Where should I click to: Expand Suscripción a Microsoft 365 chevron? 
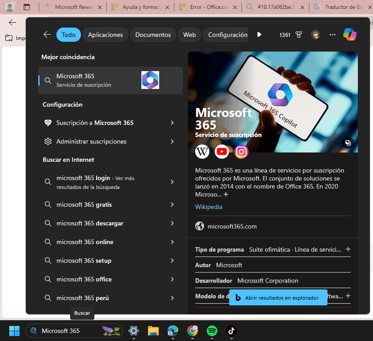click(x=172, y=123)
